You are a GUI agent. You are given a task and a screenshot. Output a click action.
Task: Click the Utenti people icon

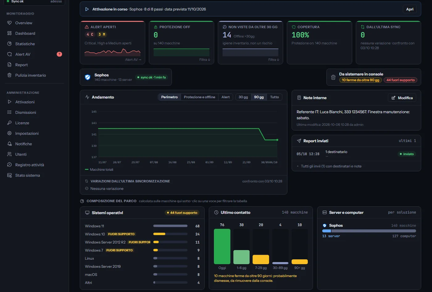pos(9,154)
